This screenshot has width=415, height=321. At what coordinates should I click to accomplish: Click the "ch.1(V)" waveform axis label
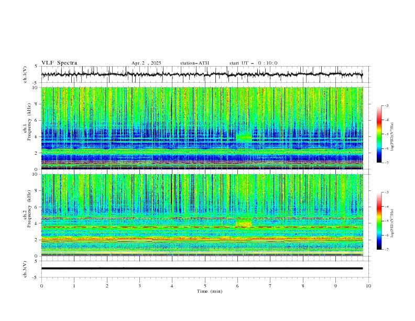[x=25, y=74]
